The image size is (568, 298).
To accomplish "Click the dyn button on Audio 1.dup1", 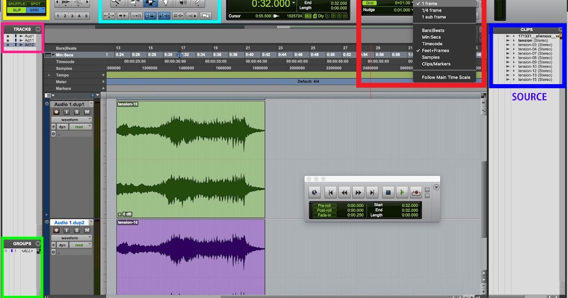I will 62,127.
